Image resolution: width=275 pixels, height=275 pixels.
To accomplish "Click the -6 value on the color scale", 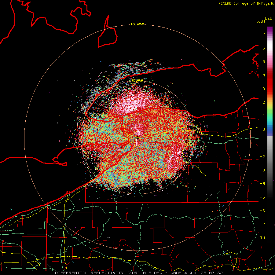I will click(x=262, y=211).
